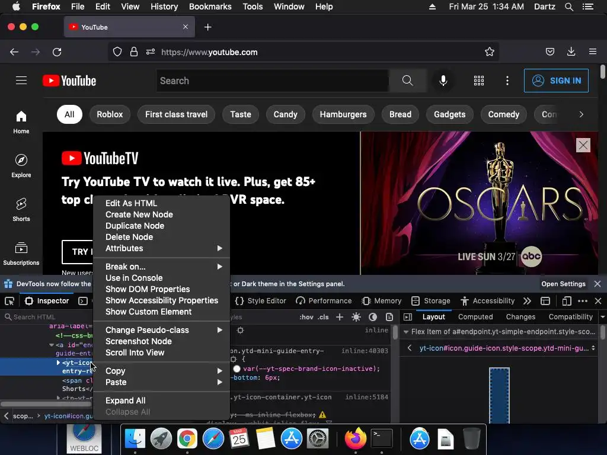Open the YouTube hamburger guide menu

(21, 81)
